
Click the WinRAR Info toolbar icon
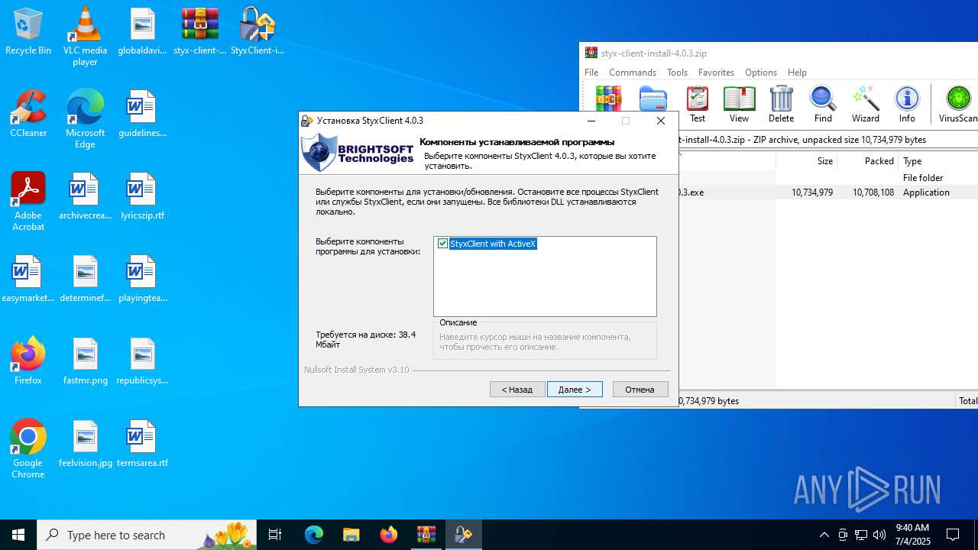[907, 105]
